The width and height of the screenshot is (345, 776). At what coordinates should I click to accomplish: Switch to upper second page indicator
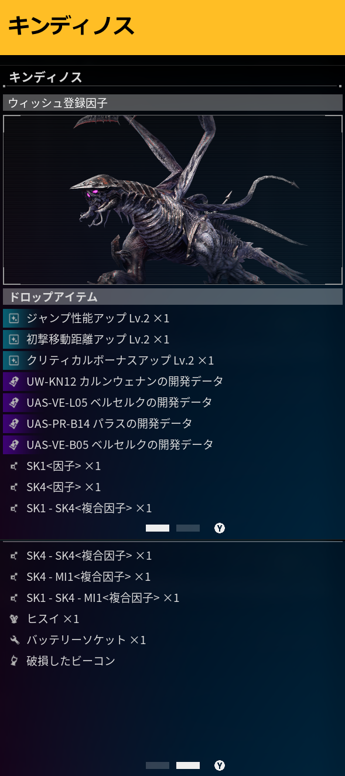pyautogui.click(x=188, y=528)
